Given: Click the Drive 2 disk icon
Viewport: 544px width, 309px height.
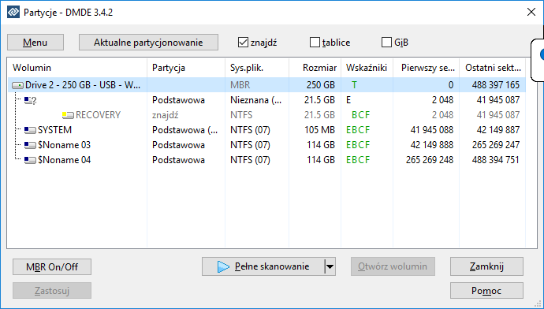Looking at the screenshot, I should click(17, 85).
